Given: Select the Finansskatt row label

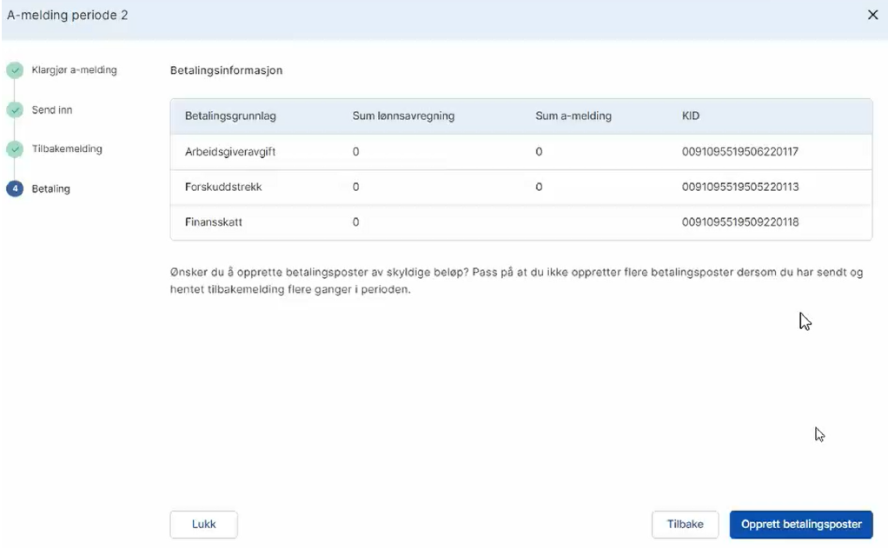Looking at the screenshot, I should tap(214, 222).
